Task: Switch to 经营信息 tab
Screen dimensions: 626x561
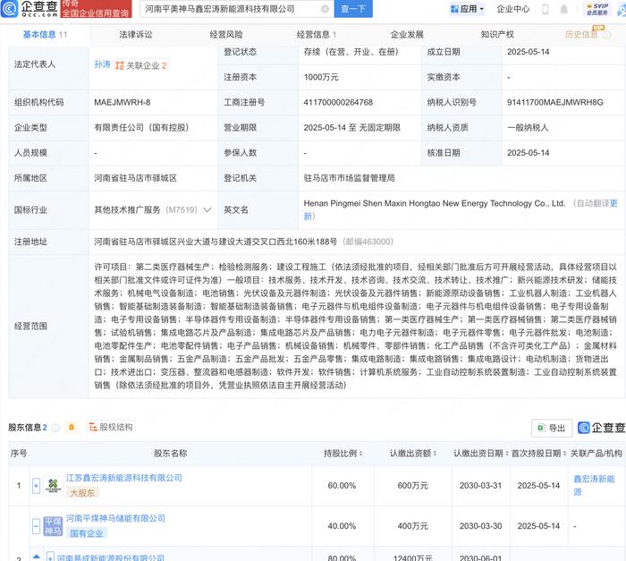Action: coord(317,35)
